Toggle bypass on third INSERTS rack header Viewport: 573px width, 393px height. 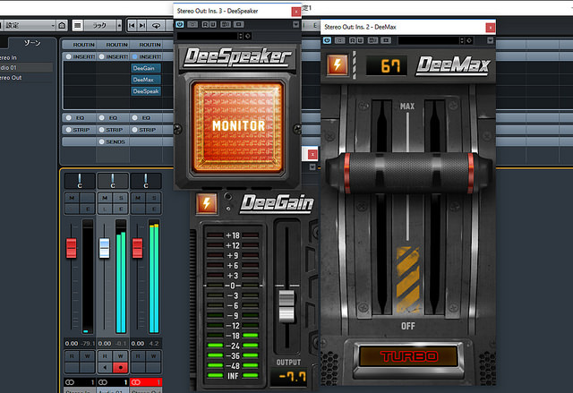point(135,56)
